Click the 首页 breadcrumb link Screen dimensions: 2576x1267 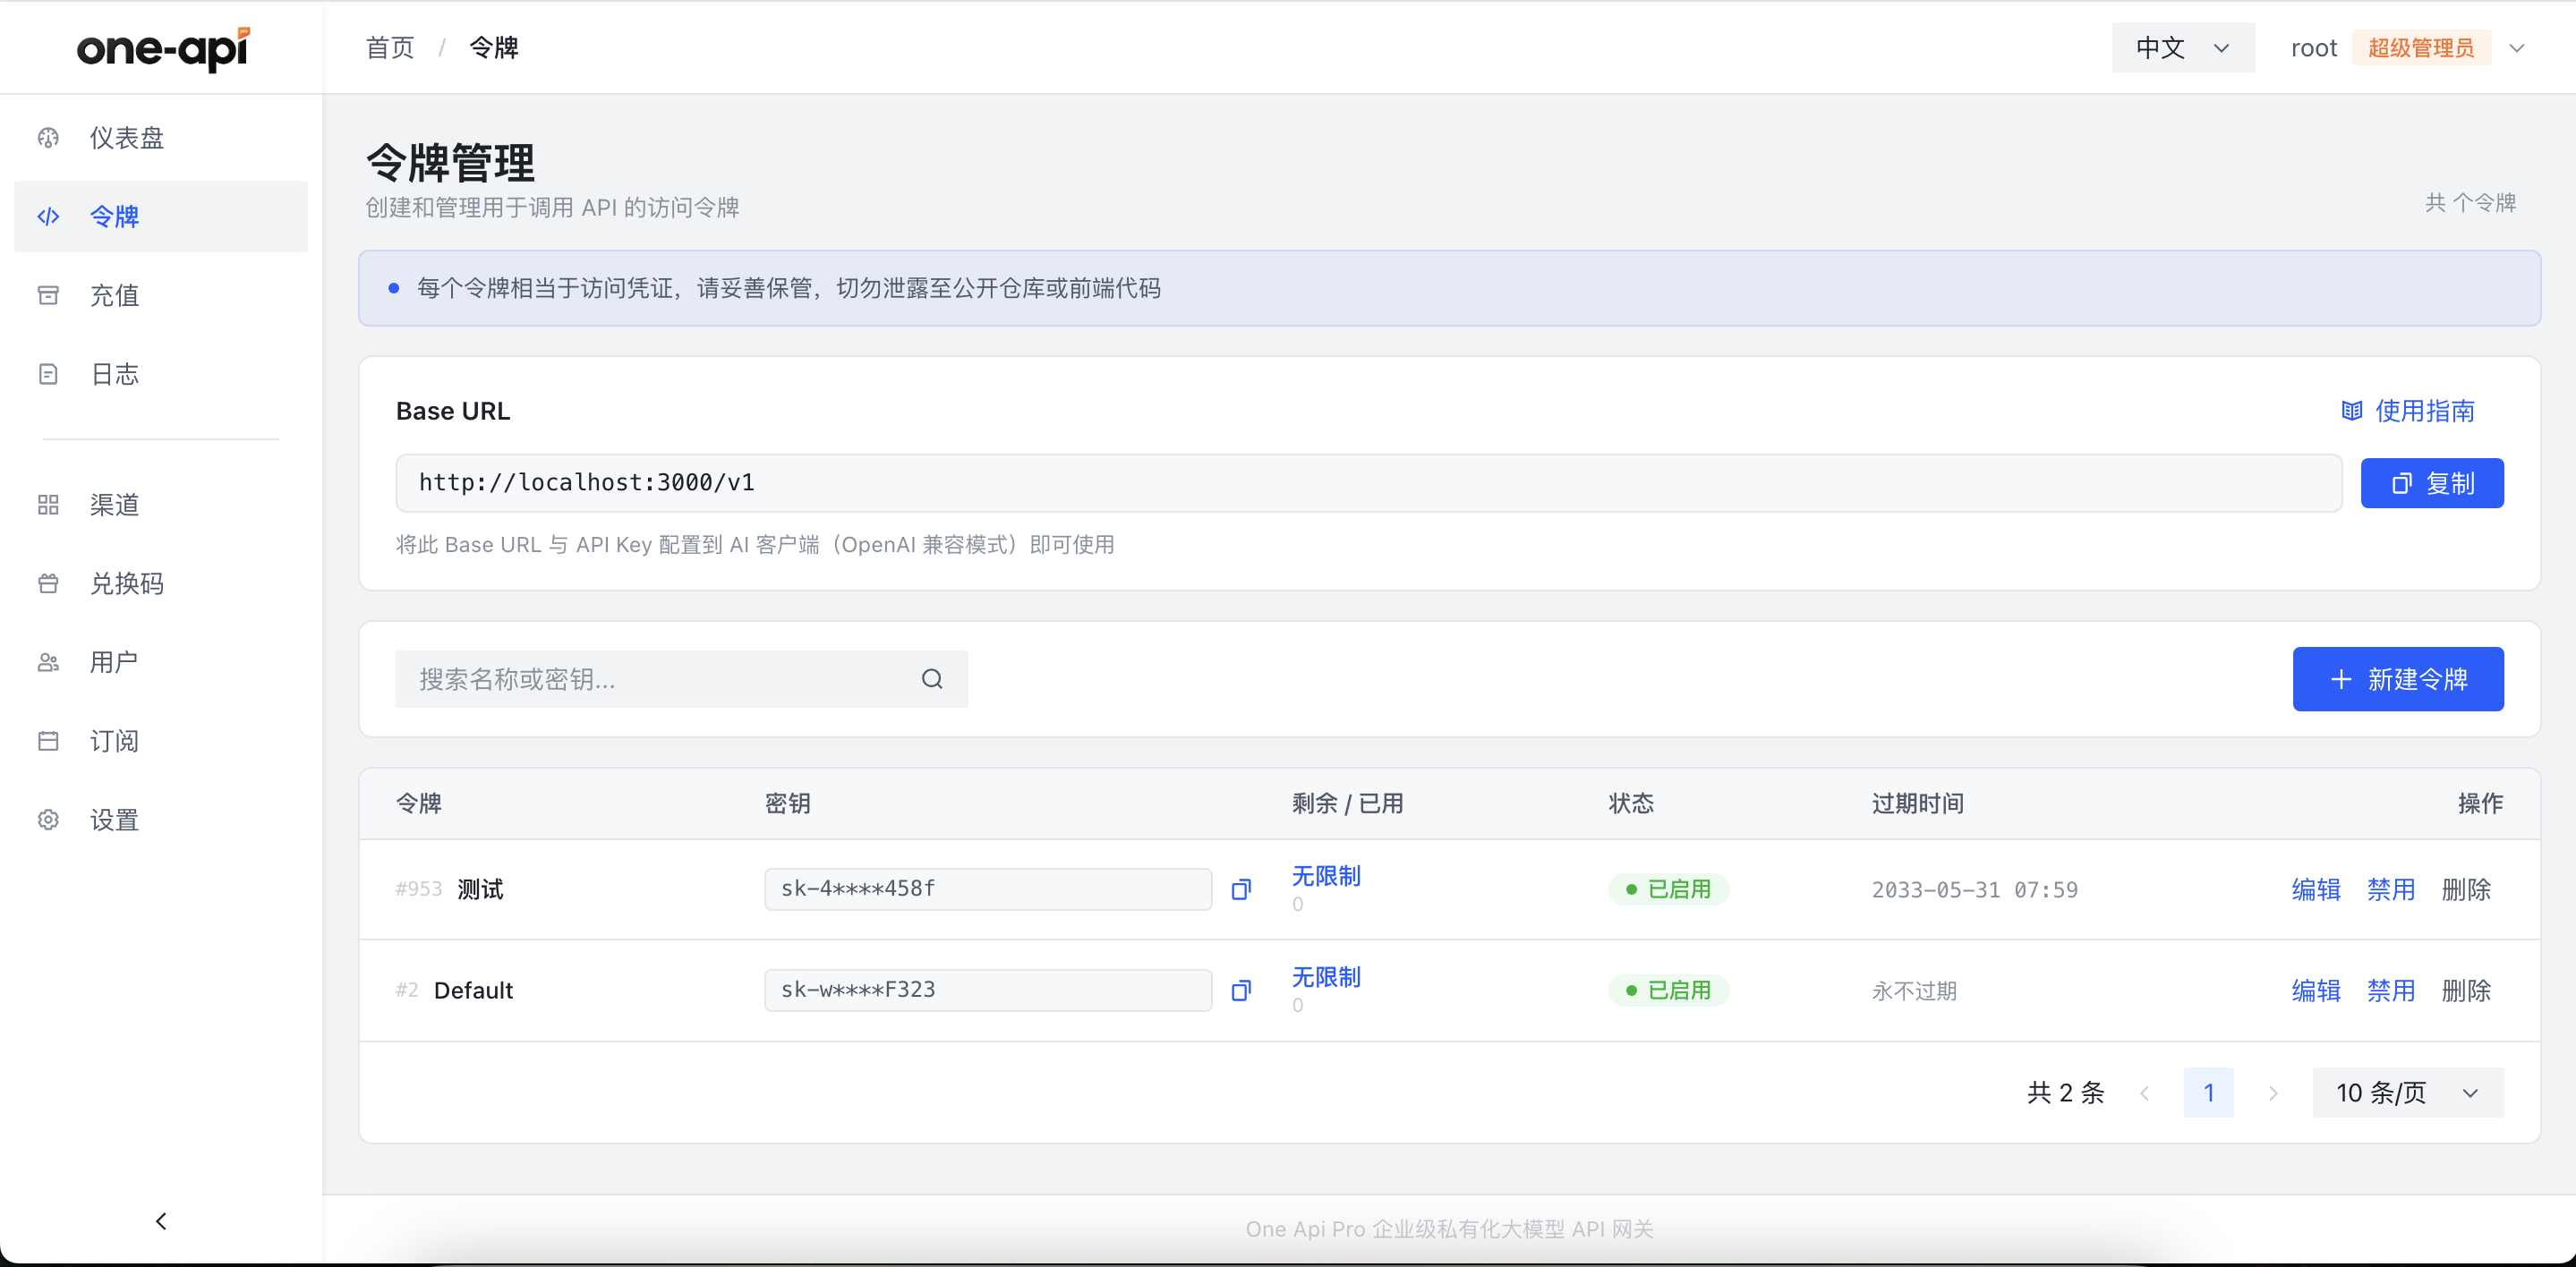[390, 48]
